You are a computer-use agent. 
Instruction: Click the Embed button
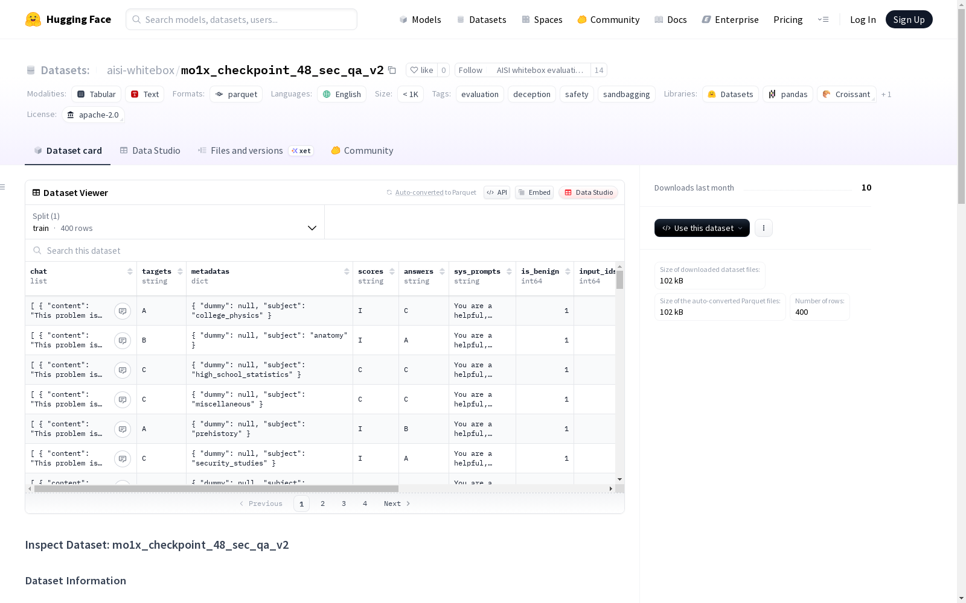coord(534,192)
